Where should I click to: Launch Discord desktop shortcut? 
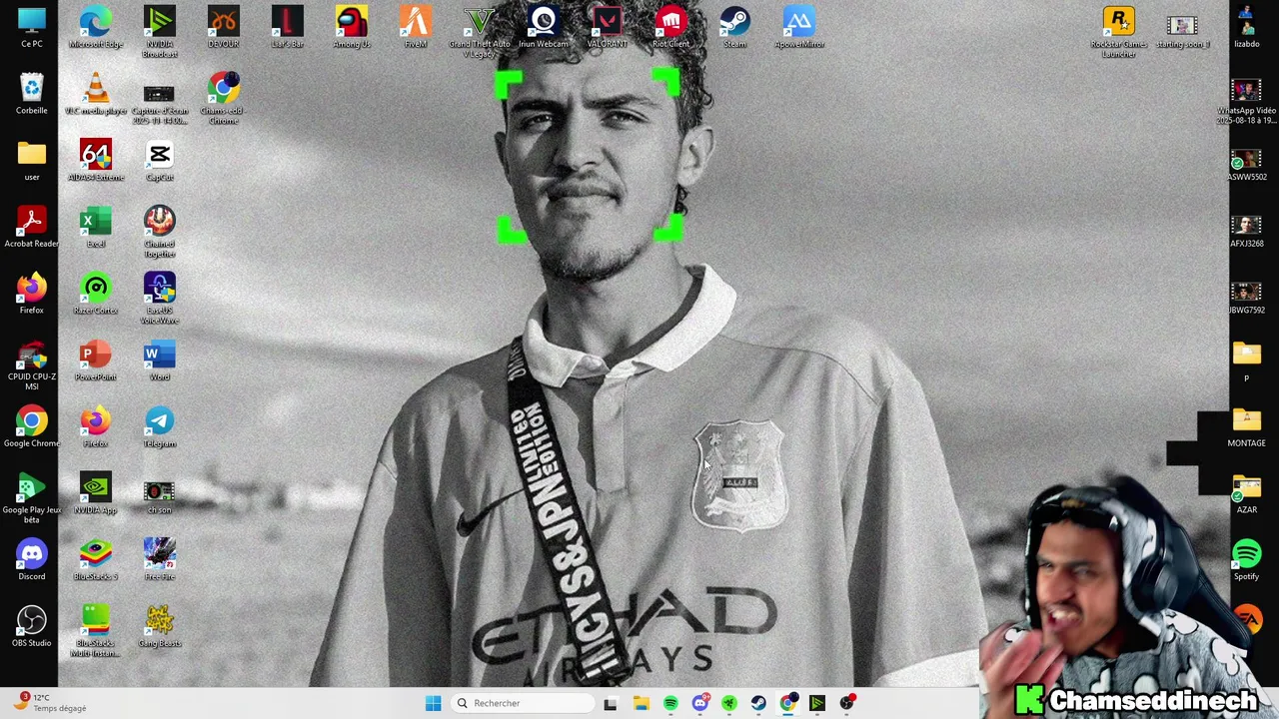32,559
